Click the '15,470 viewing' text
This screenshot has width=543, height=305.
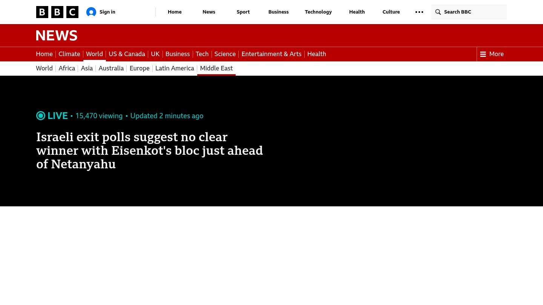click(99, 116)
